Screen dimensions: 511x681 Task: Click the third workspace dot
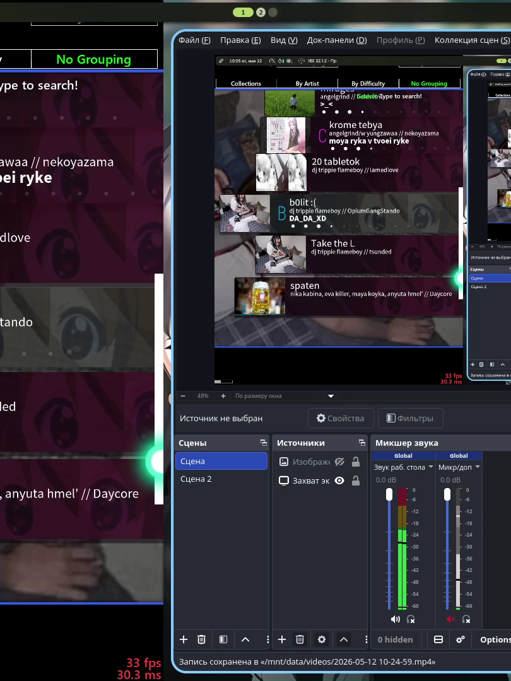click(x=273, y=12)
